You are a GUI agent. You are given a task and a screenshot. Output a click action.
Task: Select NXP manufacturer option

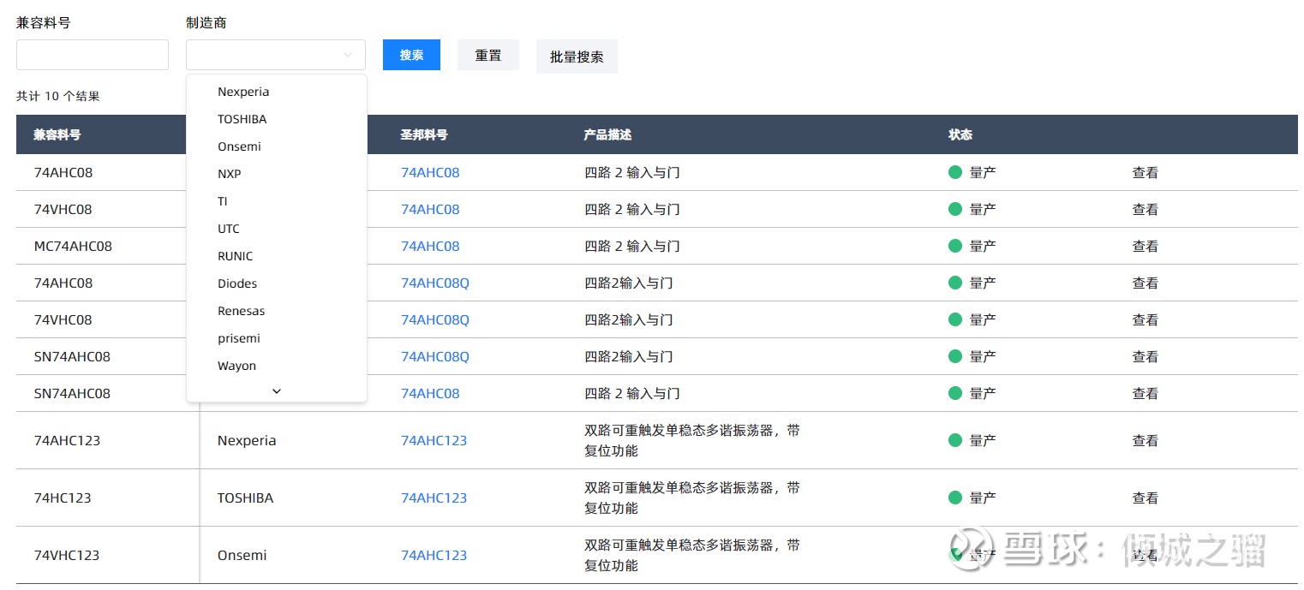(x=229, y=174)
